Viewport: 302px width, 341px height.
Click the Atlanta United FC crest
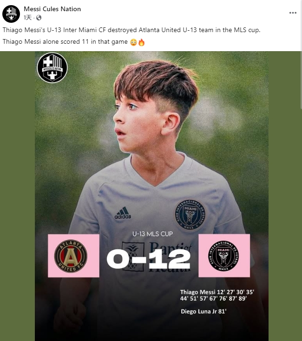click(x=71, y=256)
